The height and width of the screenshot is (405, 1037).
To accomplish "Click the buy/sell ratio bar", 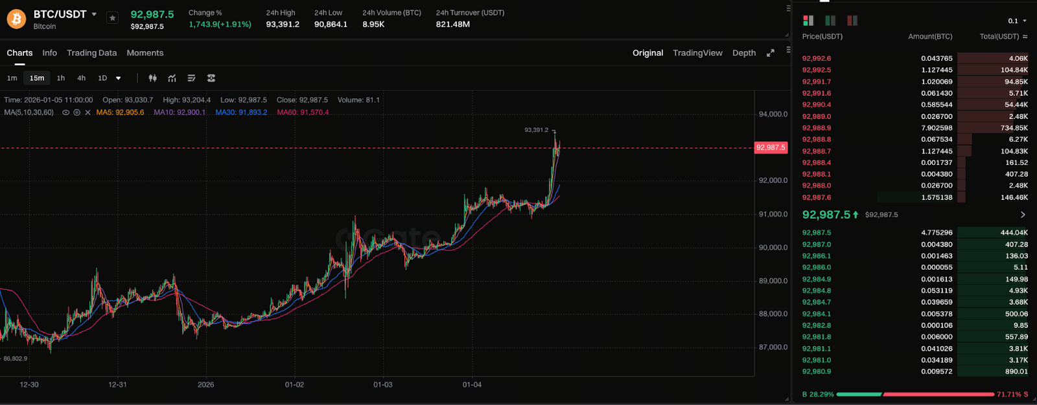I will point(915,394).
